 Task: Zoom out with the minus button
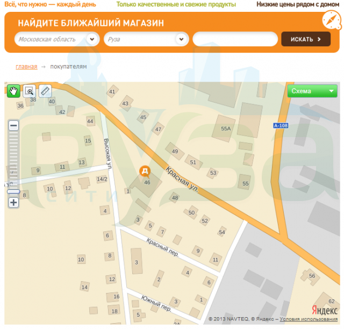pyautogui.click(x=13, y=125)
